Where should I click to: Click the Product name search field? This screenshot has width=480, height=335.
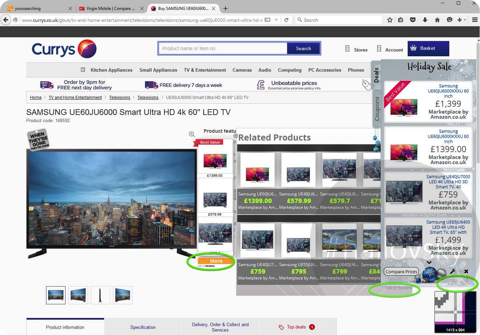tap(222, 48)
